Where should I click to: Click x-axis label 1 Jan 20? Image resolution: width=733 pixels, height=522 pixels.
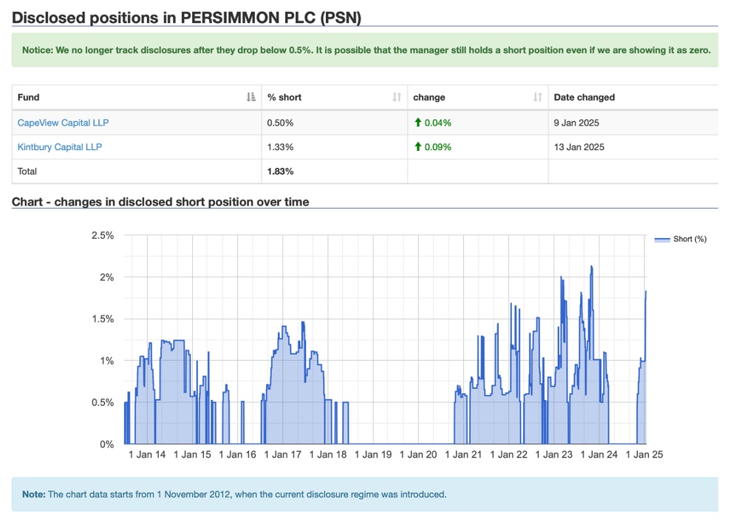coord(418,454)
